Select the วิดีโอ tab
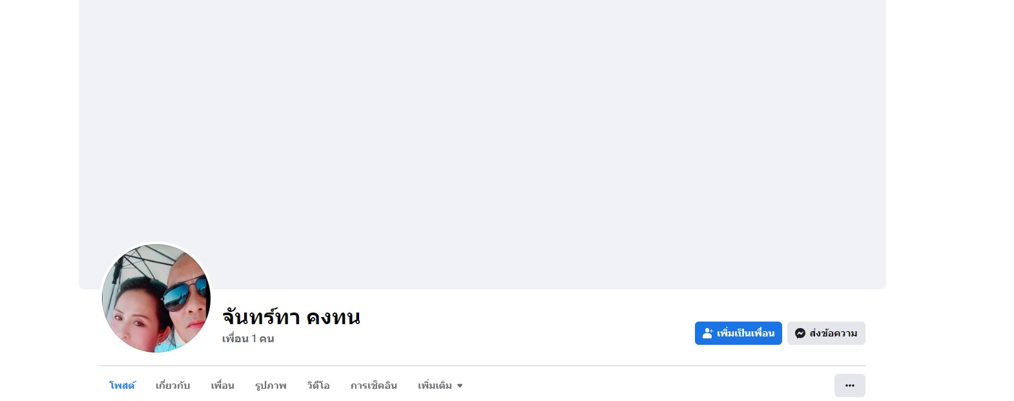 pos(318,386)
